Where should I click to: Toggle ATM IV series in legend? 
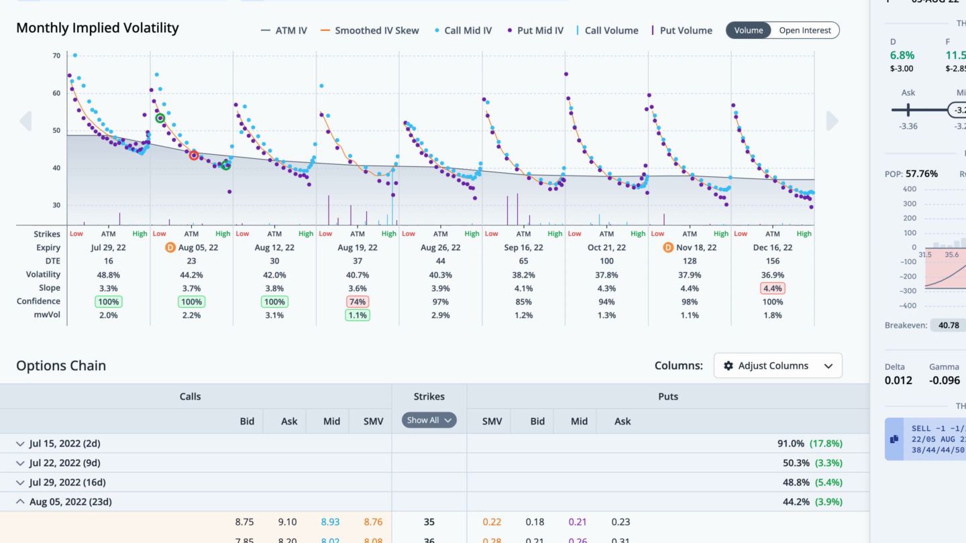tap(284, 30)
